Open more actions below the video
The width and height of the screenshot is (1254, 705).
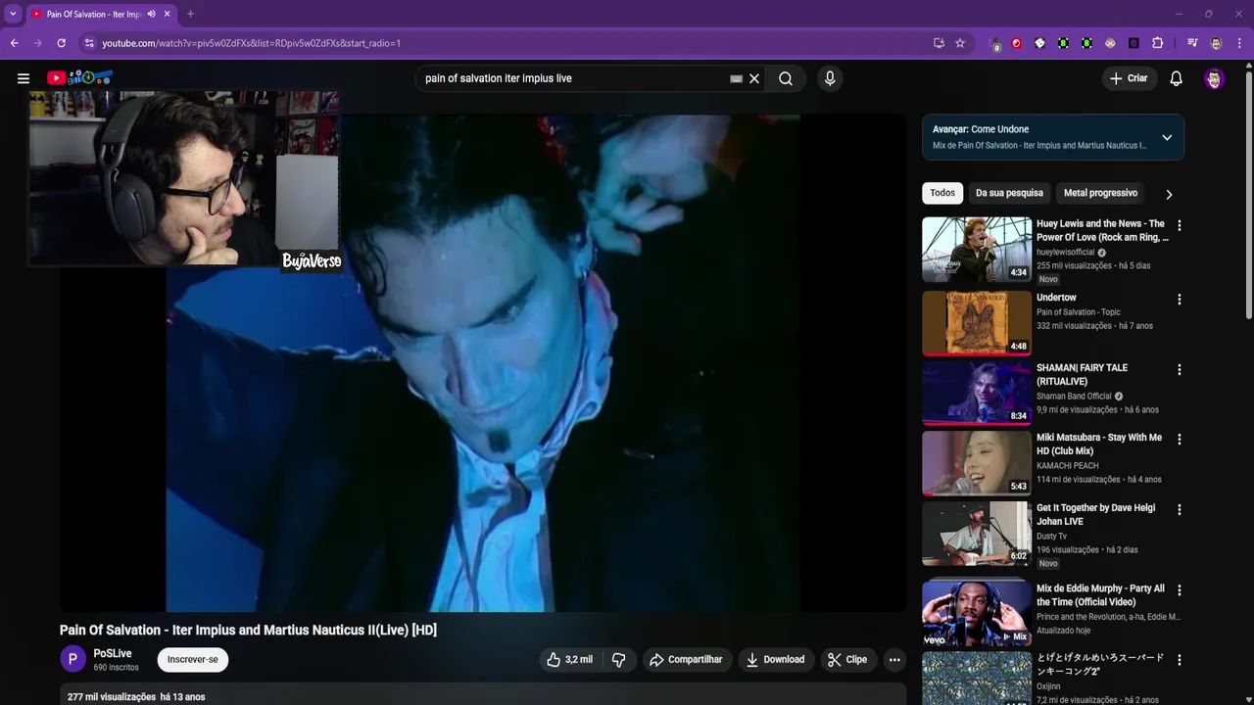(894, 660)
